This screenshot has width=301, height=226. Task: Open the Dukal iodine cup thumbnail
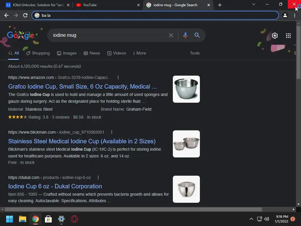(x=186, y=189)
